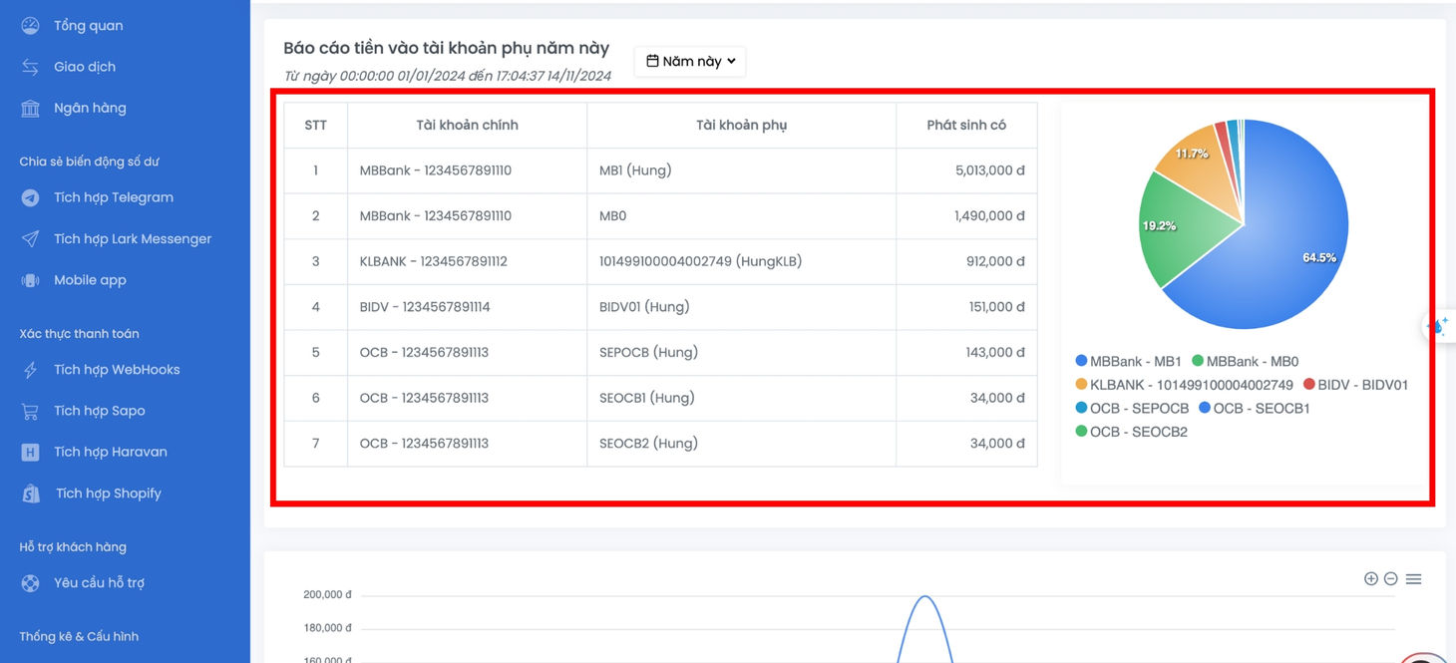The width and height of the screenshot is (1456, 663).
Task: Click the Yêu cầu hỗ trợ lifebuoy icon
Action: click(x=31, y=583)
